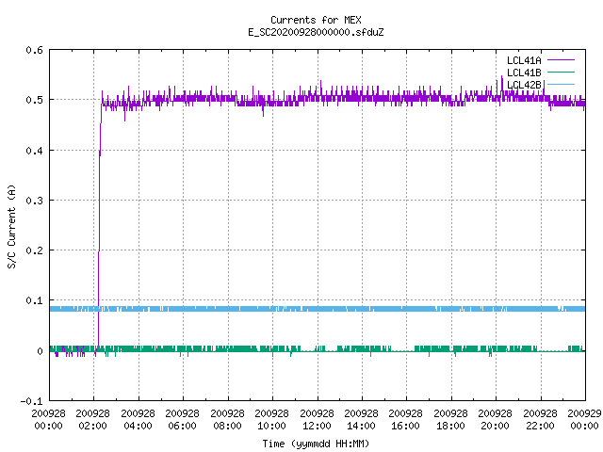Click the 200928 18:00 x-axis tick label

pyautogui.click(x=450, y=420)
